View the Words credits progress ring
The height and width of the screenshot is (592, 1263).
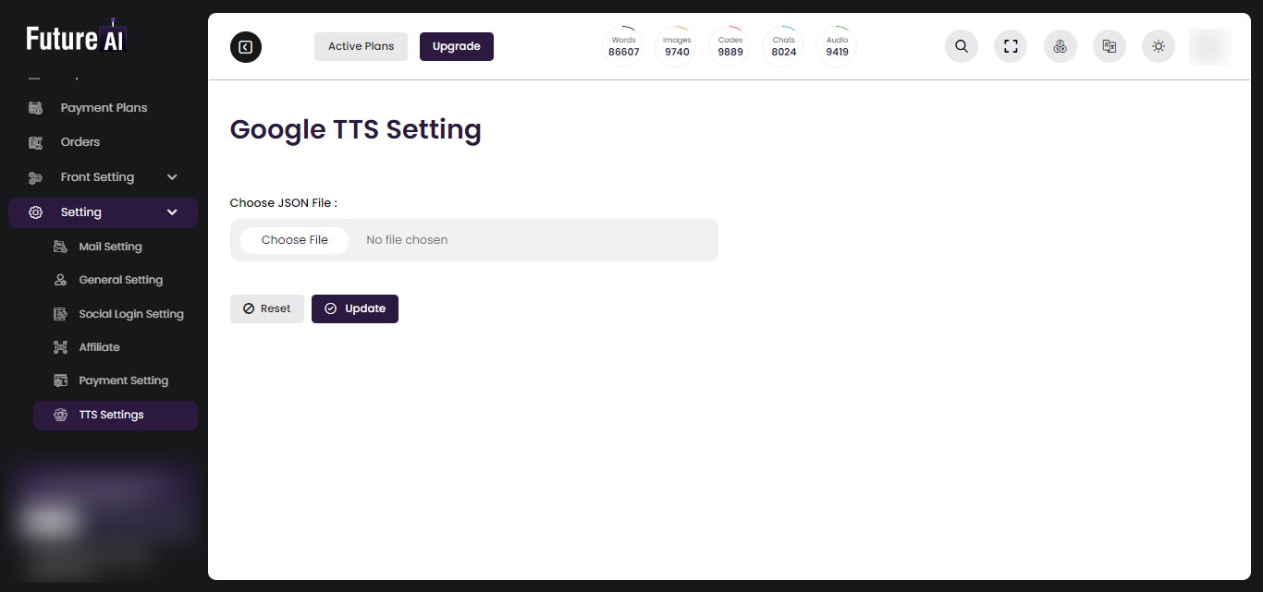(x=623, y=45)
